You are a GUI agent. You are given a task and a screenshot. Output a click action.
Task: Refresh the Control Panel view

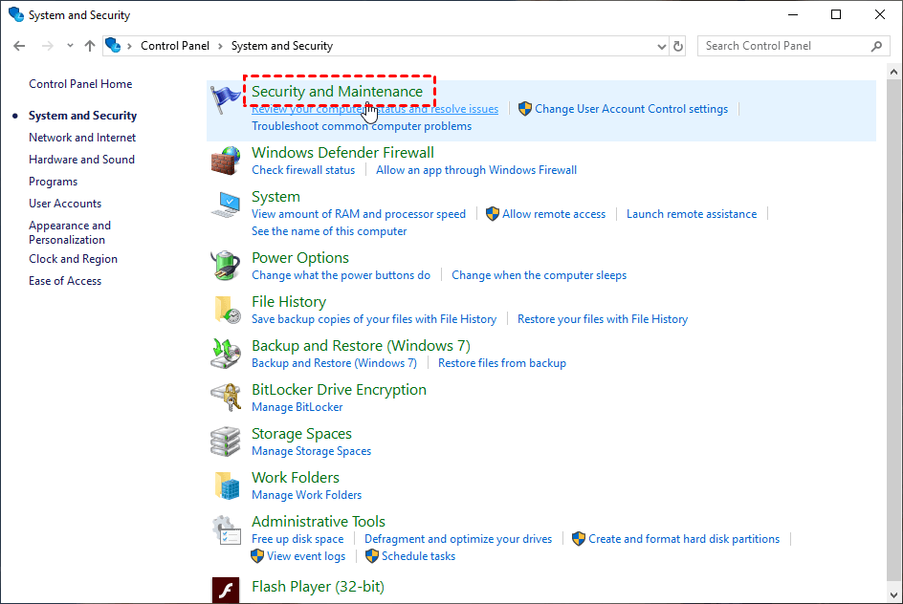(x=678, y=46)
